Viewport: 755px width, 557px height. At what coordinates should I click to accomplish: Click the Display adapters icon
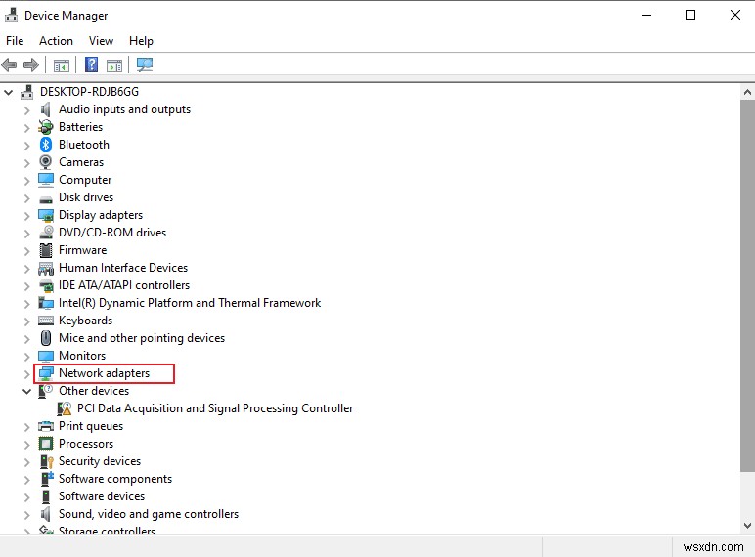[46, 216]
